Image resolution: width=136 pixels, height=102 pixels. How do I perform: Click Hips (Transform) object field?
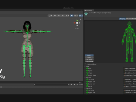[x=129, y=69]
